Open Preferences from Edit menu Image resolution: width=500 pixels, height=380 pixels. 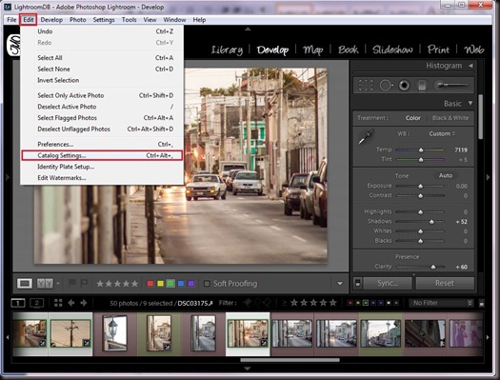[102, 145]
